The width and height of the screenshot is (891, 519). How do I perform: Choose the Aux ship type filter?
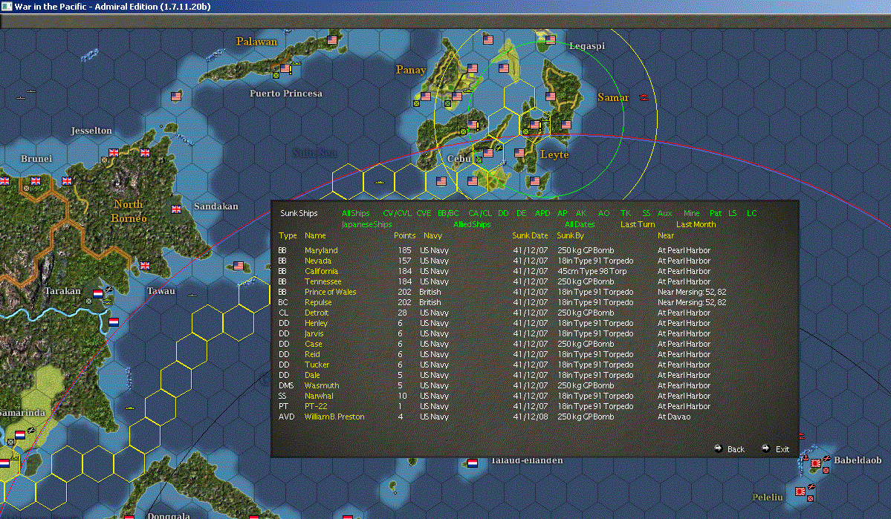click(665, 214)
